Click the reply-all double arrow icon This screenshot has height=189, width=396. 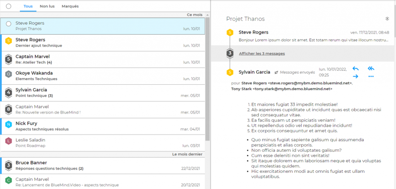pyautogui.click(x=371, y=69)
